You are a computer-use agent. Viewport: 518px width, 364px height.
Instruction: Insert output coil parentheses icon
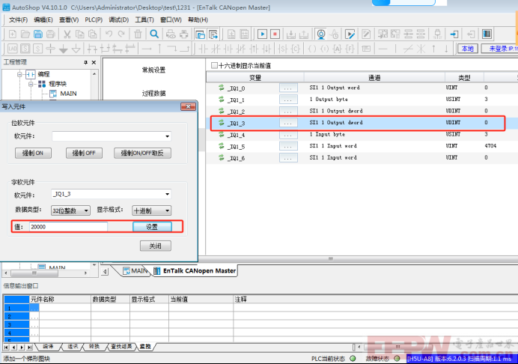click(312, 49)
